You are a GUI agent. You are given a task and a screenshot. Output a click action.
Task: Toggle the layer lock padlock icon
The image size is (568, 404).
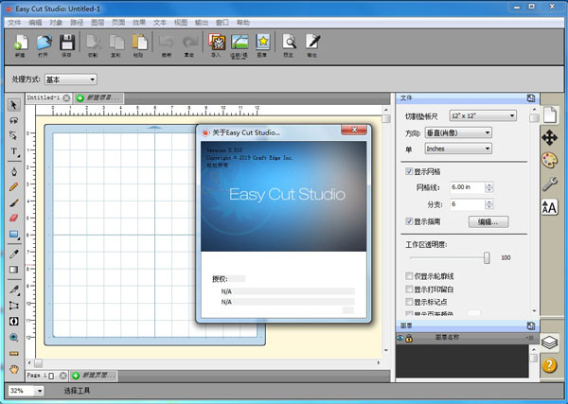pyautogui.click(x=409, y=339)
